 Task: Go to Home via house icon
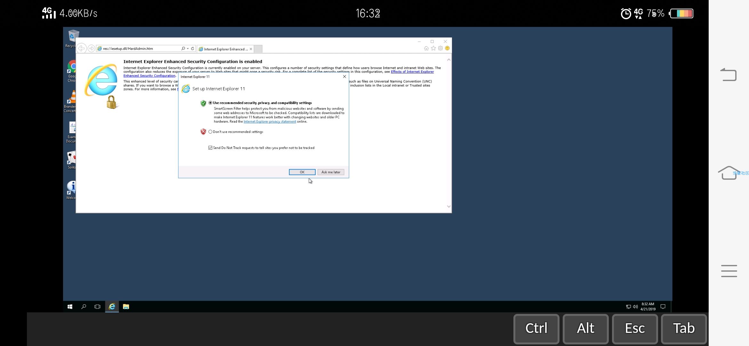coord(426,48)
